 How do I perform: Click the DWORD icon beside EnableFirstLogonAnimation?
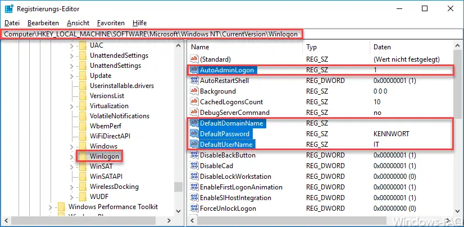pyautogui.click(x=194, y=187)
